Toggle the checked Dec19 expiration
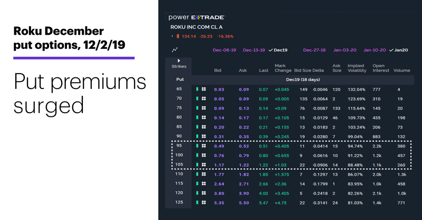The image size is (422, 220). click(x=278, y=50)
